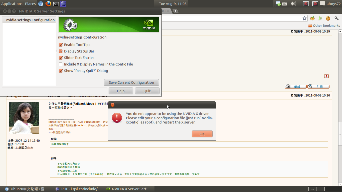Image resolution: width=342 pixels, height=192 pixels.
Task: Open the sound volume indicator
Action: point(293,4)
